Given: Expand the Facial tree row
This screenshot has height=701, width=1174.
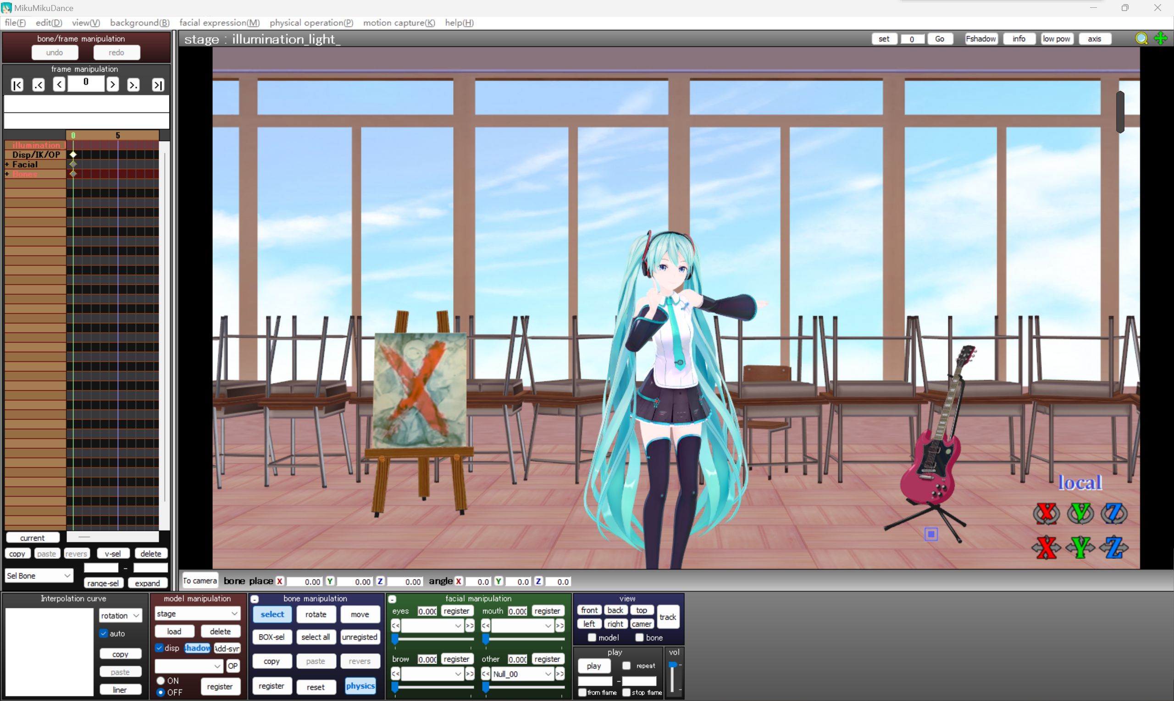Looking at the screenshot, I should [x=7, y=165].
